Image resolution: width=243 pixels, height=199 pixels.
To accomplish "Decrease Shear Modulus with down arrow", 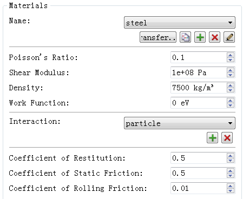I will 231,75.
